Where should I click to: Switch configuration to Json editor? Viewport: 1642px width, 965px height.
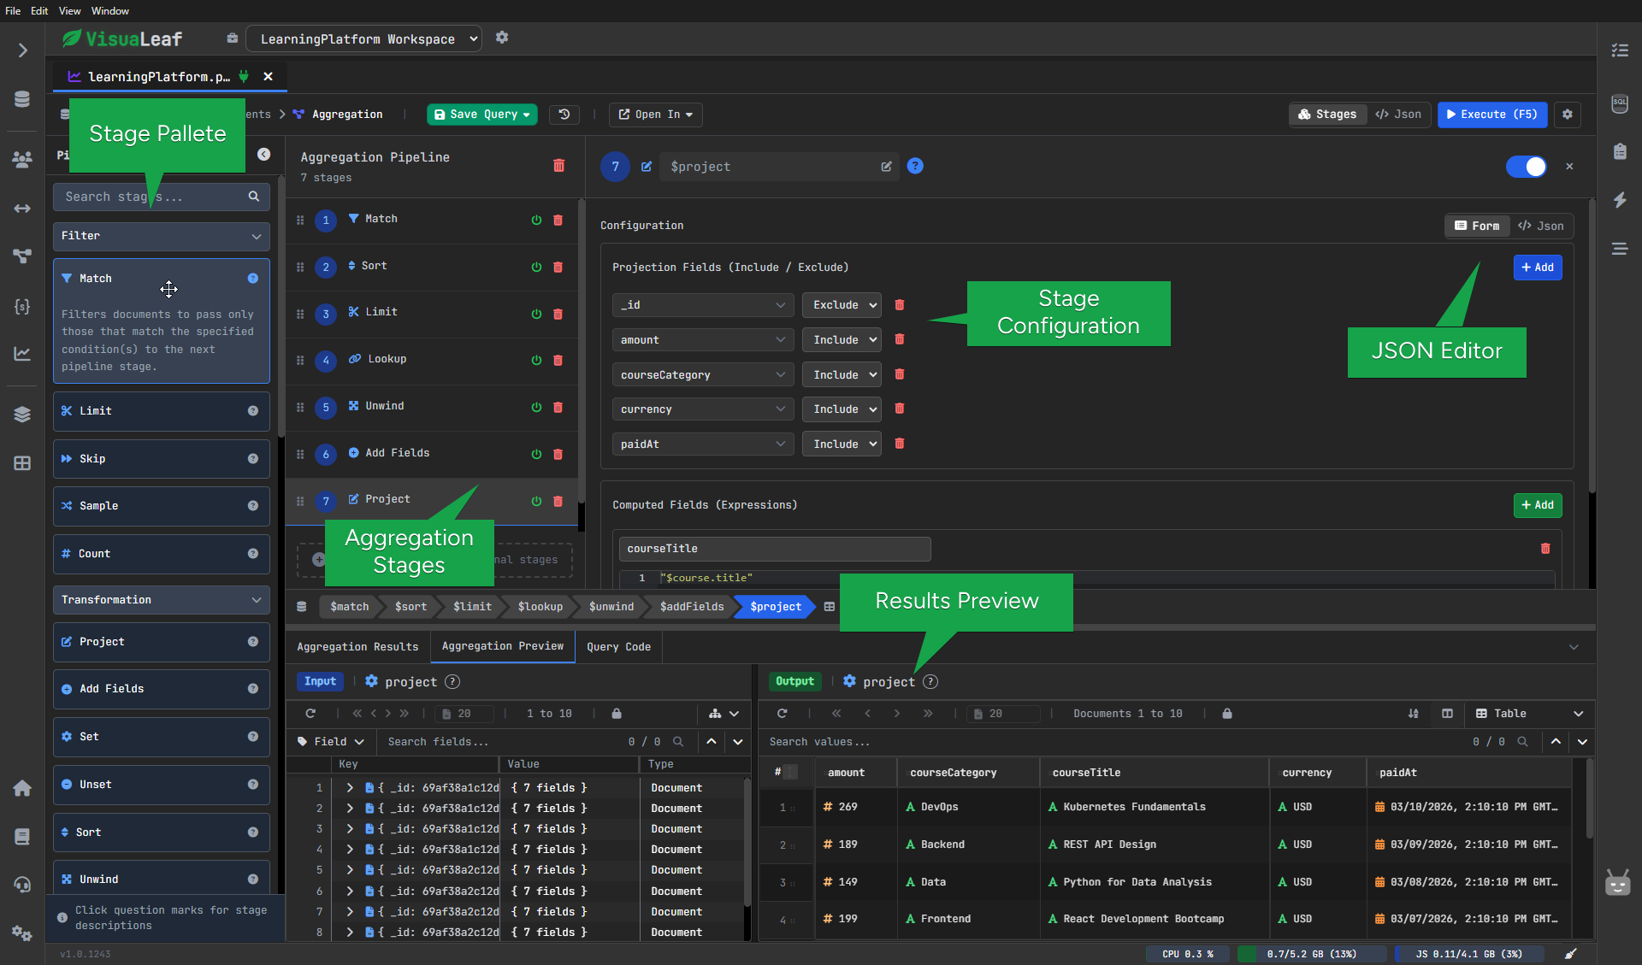[x=1541, y=226]
